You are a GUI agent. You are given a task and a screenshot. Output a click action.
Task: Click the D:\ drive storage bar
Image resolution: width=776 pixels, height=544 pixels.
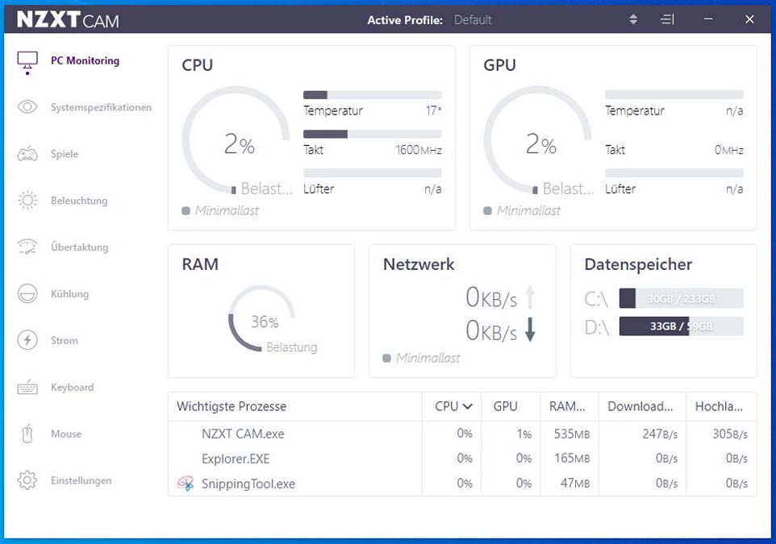tap(681, 326)
